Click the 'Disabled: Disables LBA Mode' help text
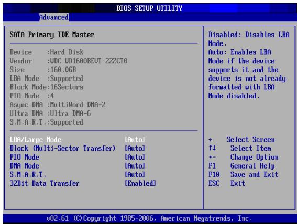Image resolution: width=297 pixels, height=224 pixels. [x=249, y=39]
